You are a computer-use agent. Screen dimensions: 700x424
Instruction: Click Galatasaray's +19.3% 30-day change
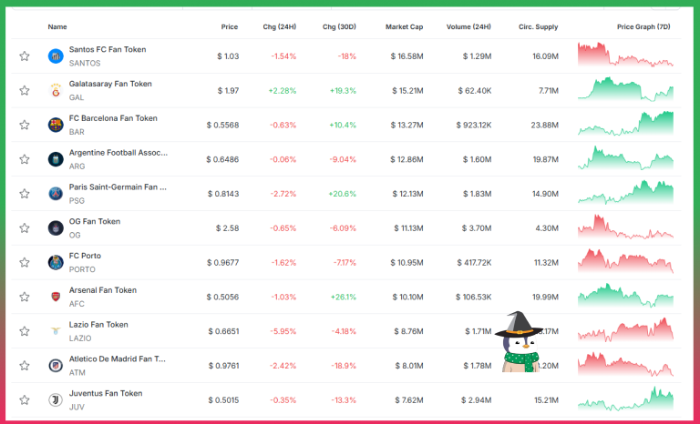pyautogui.click(x=343, y=90)
